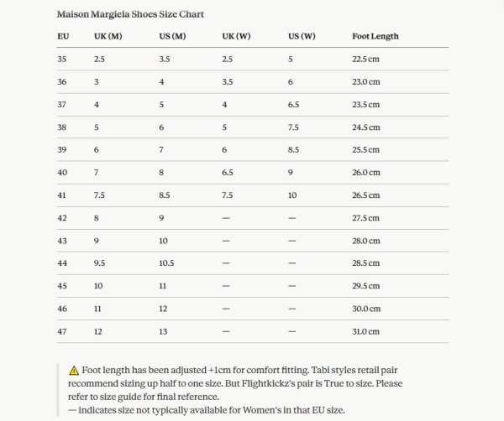Select the US (W) column header
The width and height of the screenshot is (504, 421).
coord(302,36)
